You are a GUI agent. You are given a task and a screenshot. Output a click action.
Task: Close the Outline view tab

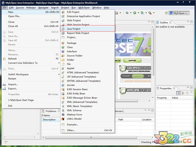[x=170, y=22]
